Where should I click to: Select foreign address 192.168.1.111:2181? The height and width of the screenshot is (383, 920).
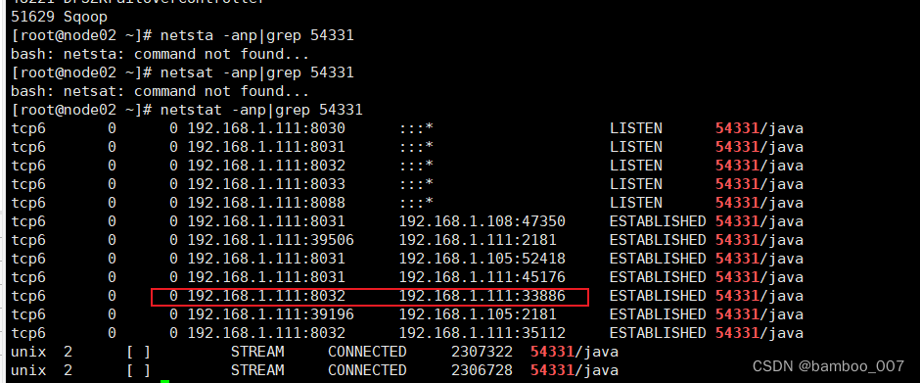tap(478, 240)
